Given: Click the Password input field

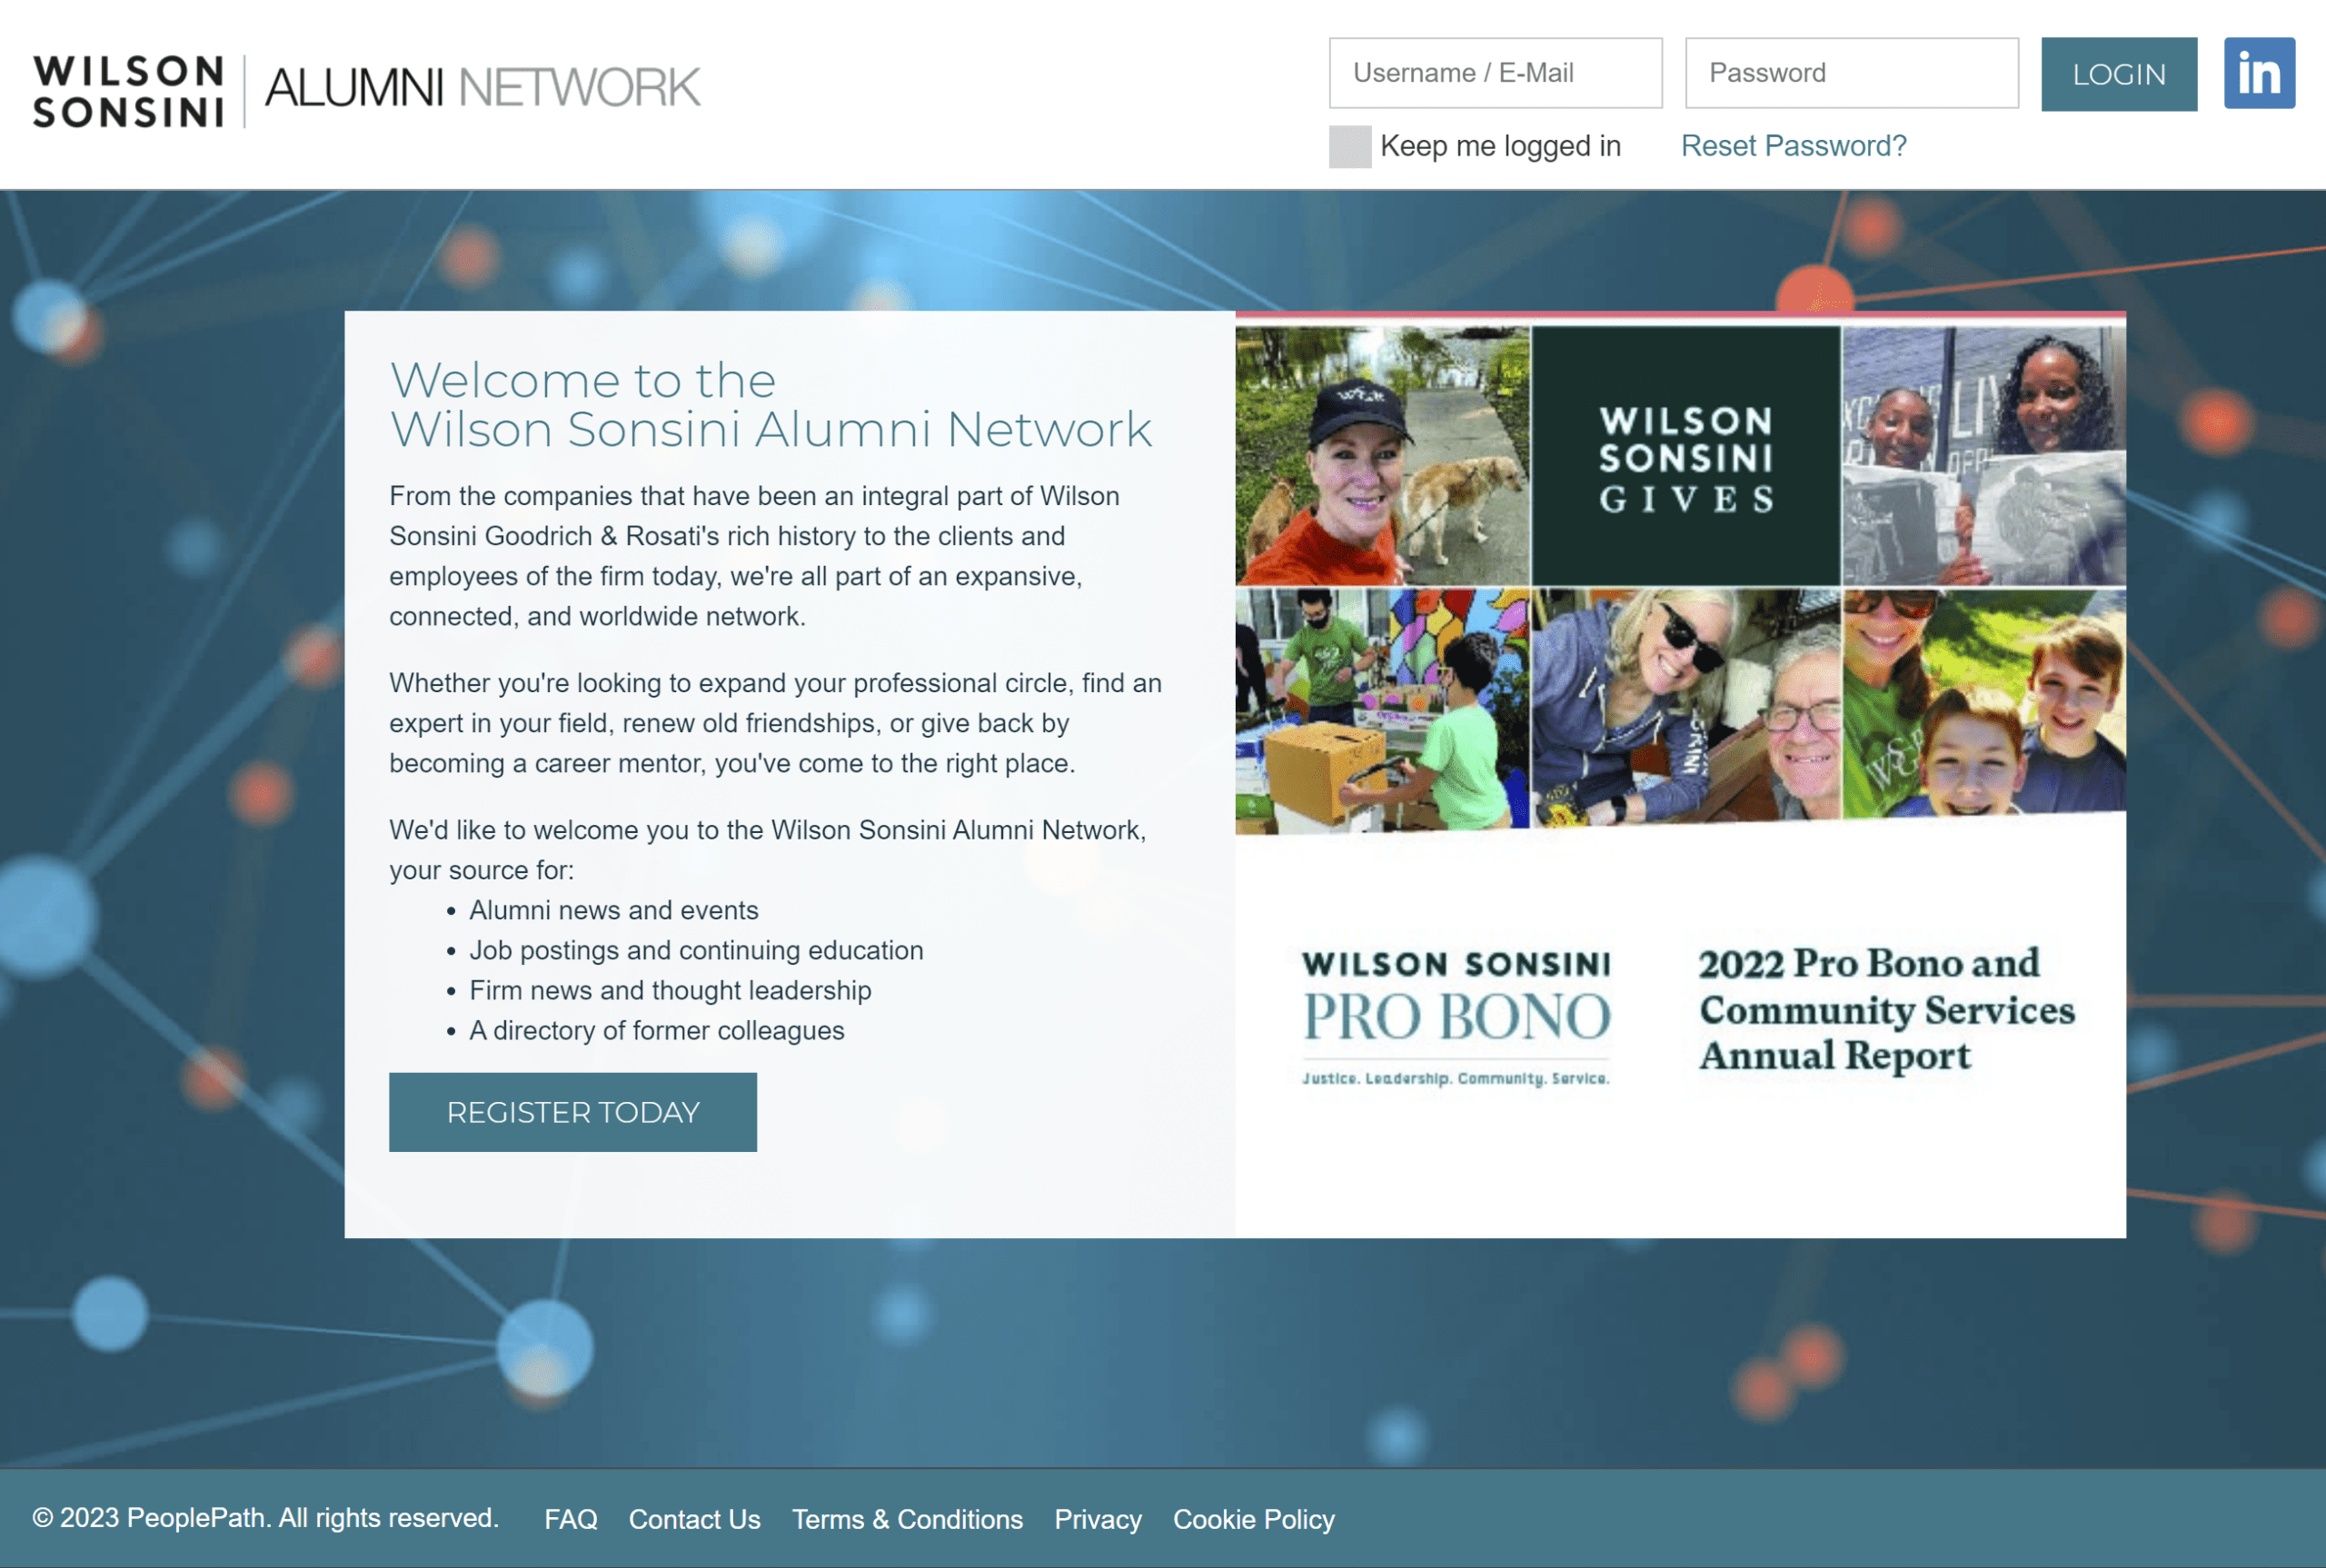Looking at the screenshot, I should pos(1851,72).
